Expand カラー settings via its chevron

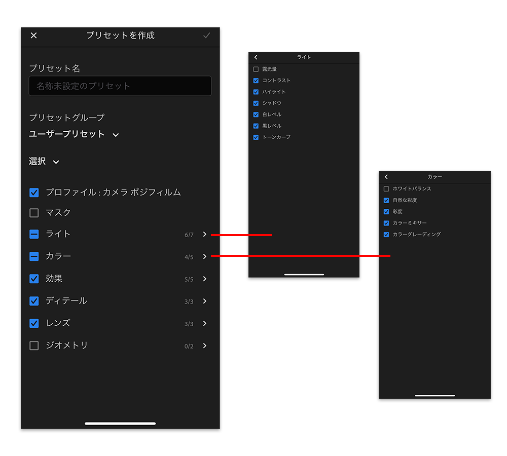pos(205,256)
